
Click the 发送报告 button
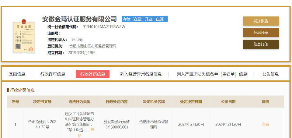[261, 21]
